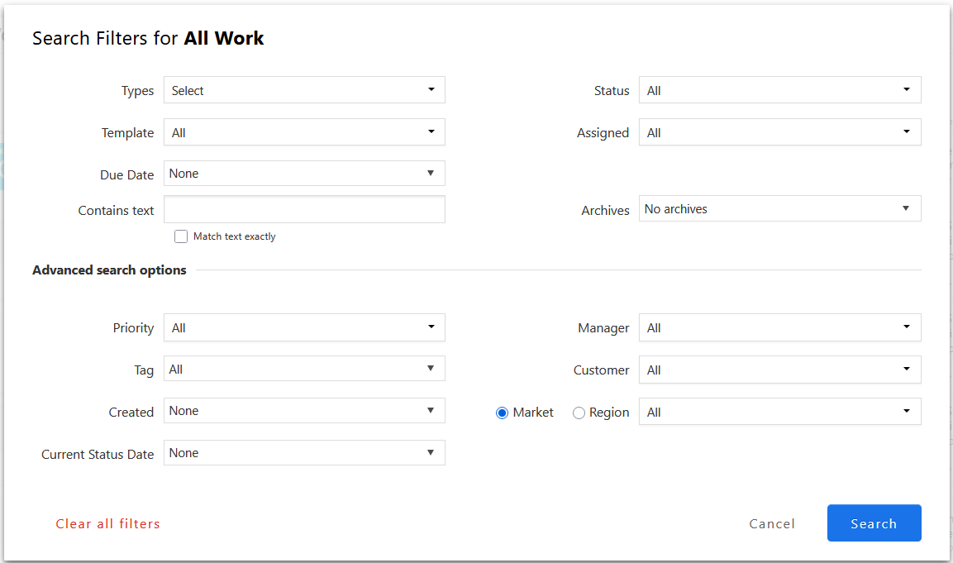Screen dimensions: 953x563
Task: Expand the Manager dropdown
Action: click(x=779, y=327)
